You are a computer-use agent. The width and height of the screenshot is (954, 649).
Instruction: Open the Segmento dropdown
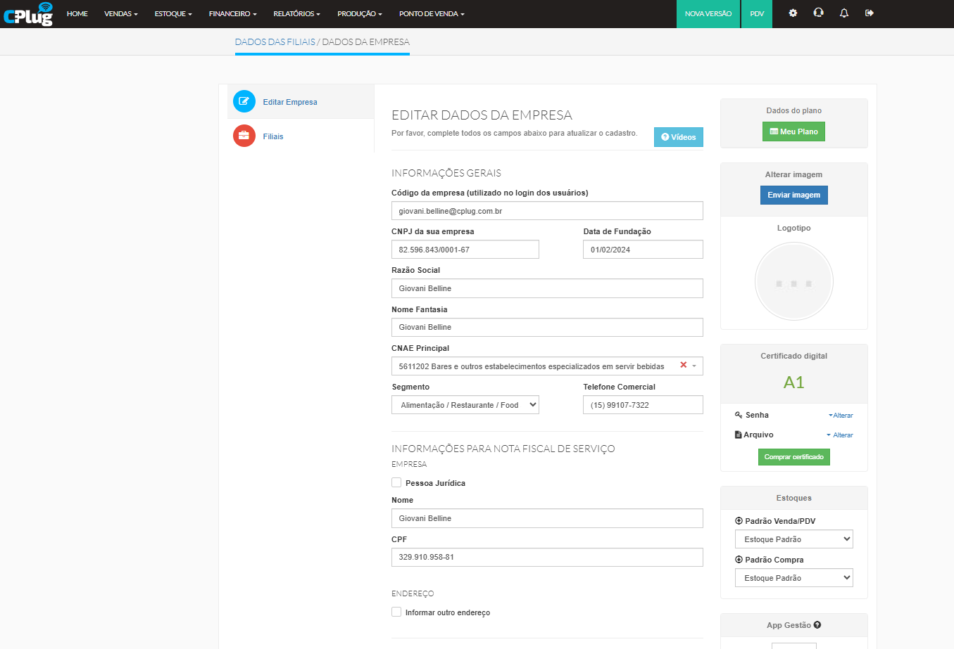click(465, 405)
